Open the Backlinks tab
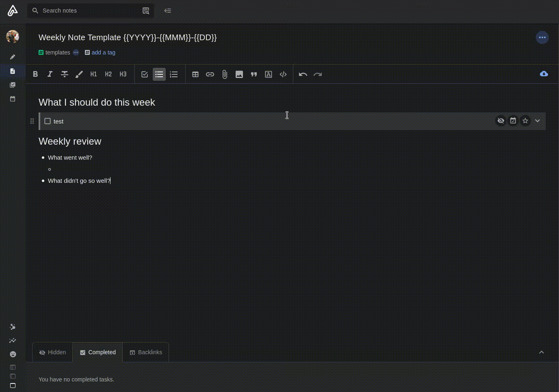Image resolution: width=559 pixels, height=392 pixels. click(x=146, y=352)
